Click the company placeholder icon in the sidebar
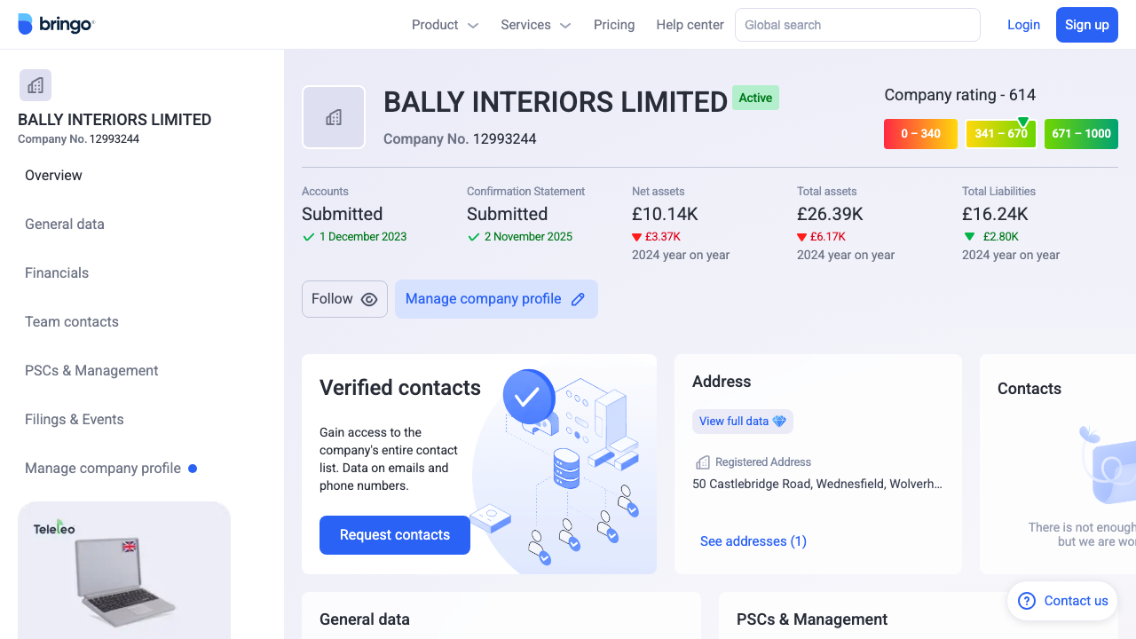Screen dimensions: 1136x639 35,84
